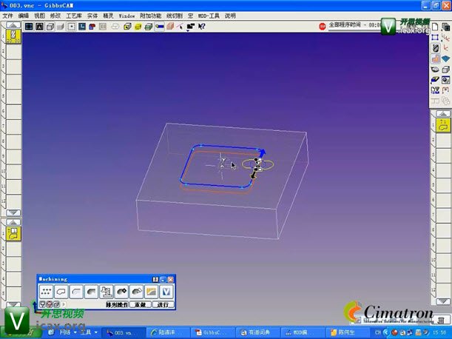Open the 实体 menu

click(92, 16)
